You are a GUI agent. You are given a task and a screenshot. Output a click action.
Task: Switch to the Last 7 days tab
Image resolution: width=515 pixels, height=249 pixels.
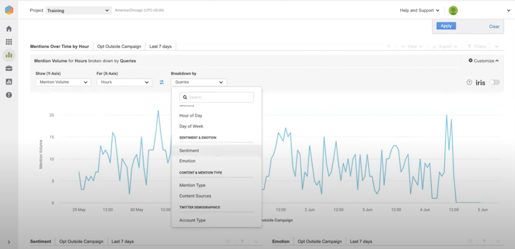pyautogui.click(x=161, y=46)
